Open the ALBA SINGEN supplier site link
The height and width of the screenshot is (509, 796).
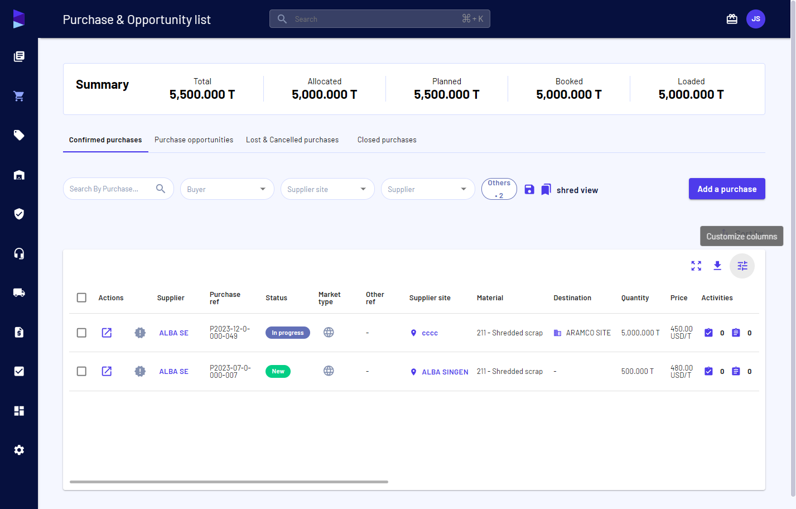(445, 372)
